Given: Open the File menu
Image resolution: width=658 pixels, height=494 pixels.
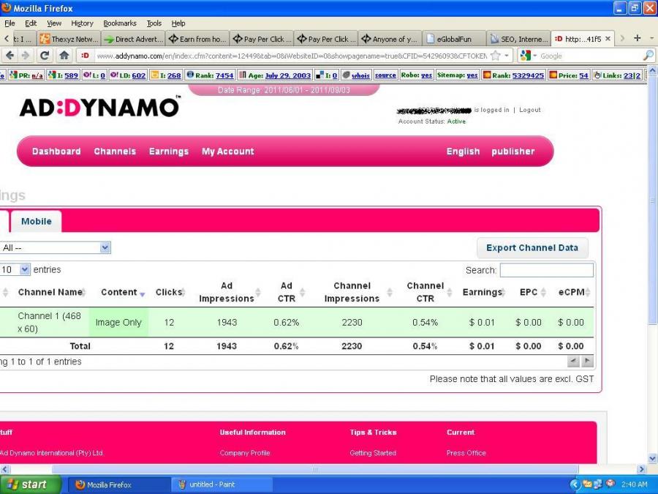Looking at the screenshot, I should tap(10, 23).
